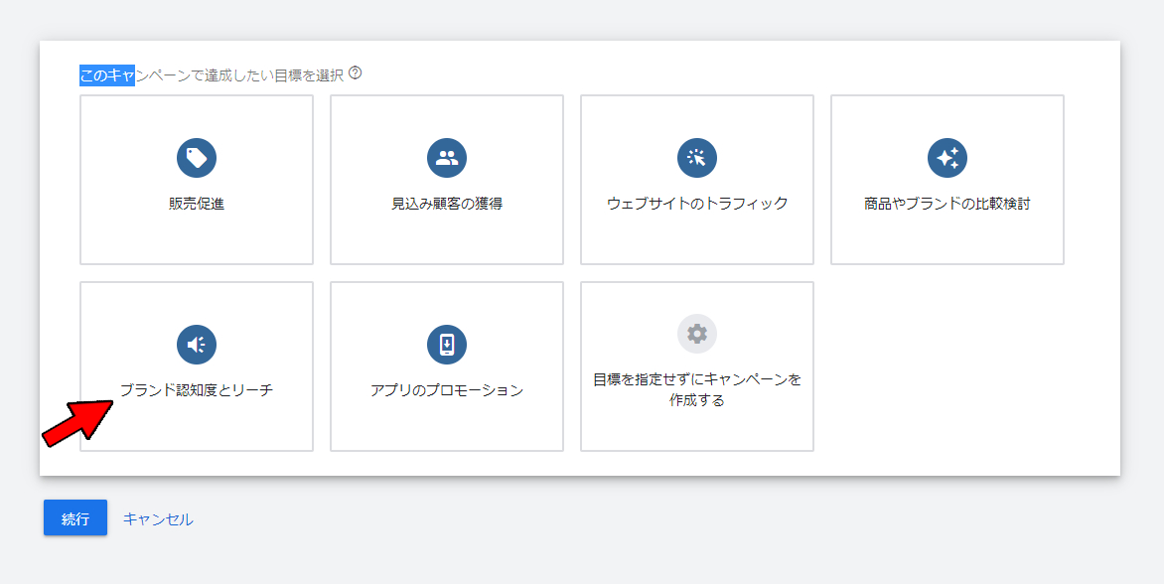Open the help question mark beside the heading
The image size is (1164, 584).
tap(356, 73)
